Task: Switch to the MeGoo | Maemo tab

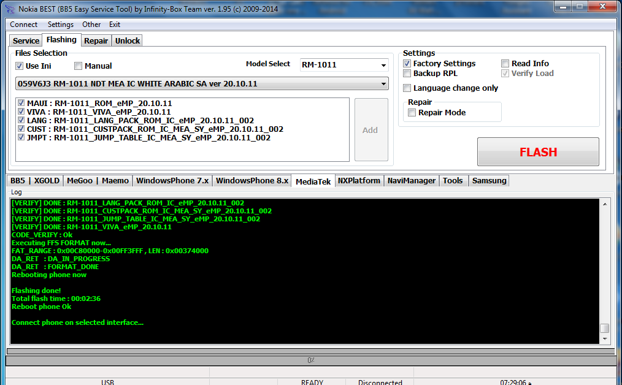Action: [98, 181]
